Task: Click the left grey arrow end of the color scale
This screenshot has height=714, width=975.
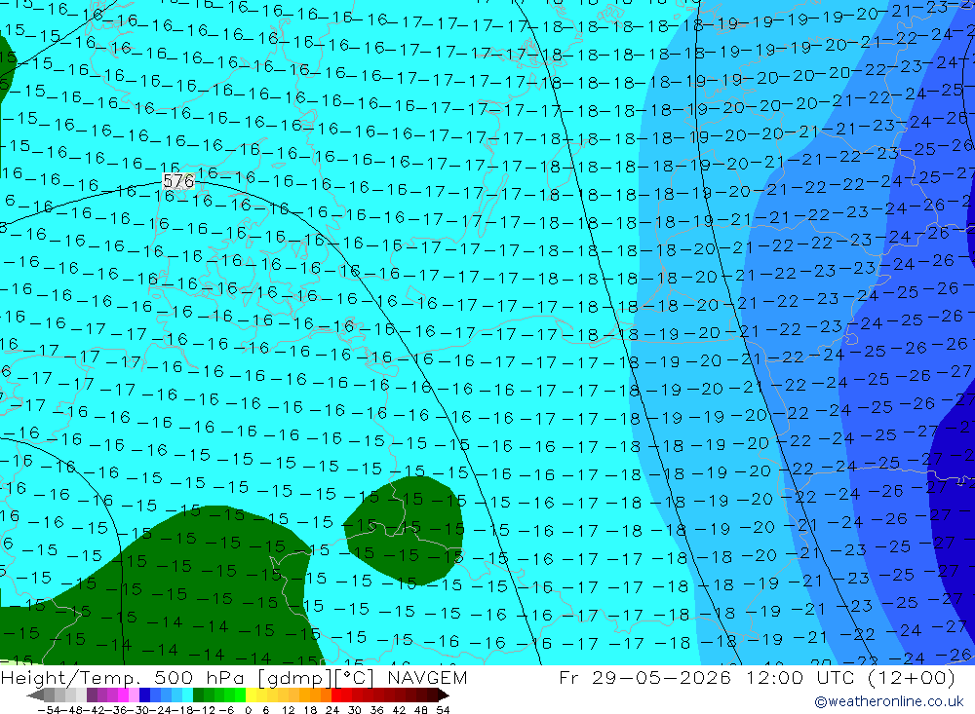Action: 35,695
